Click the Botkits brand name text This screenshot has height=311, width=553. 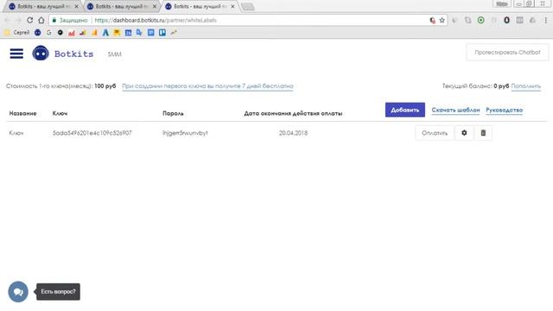73,54
